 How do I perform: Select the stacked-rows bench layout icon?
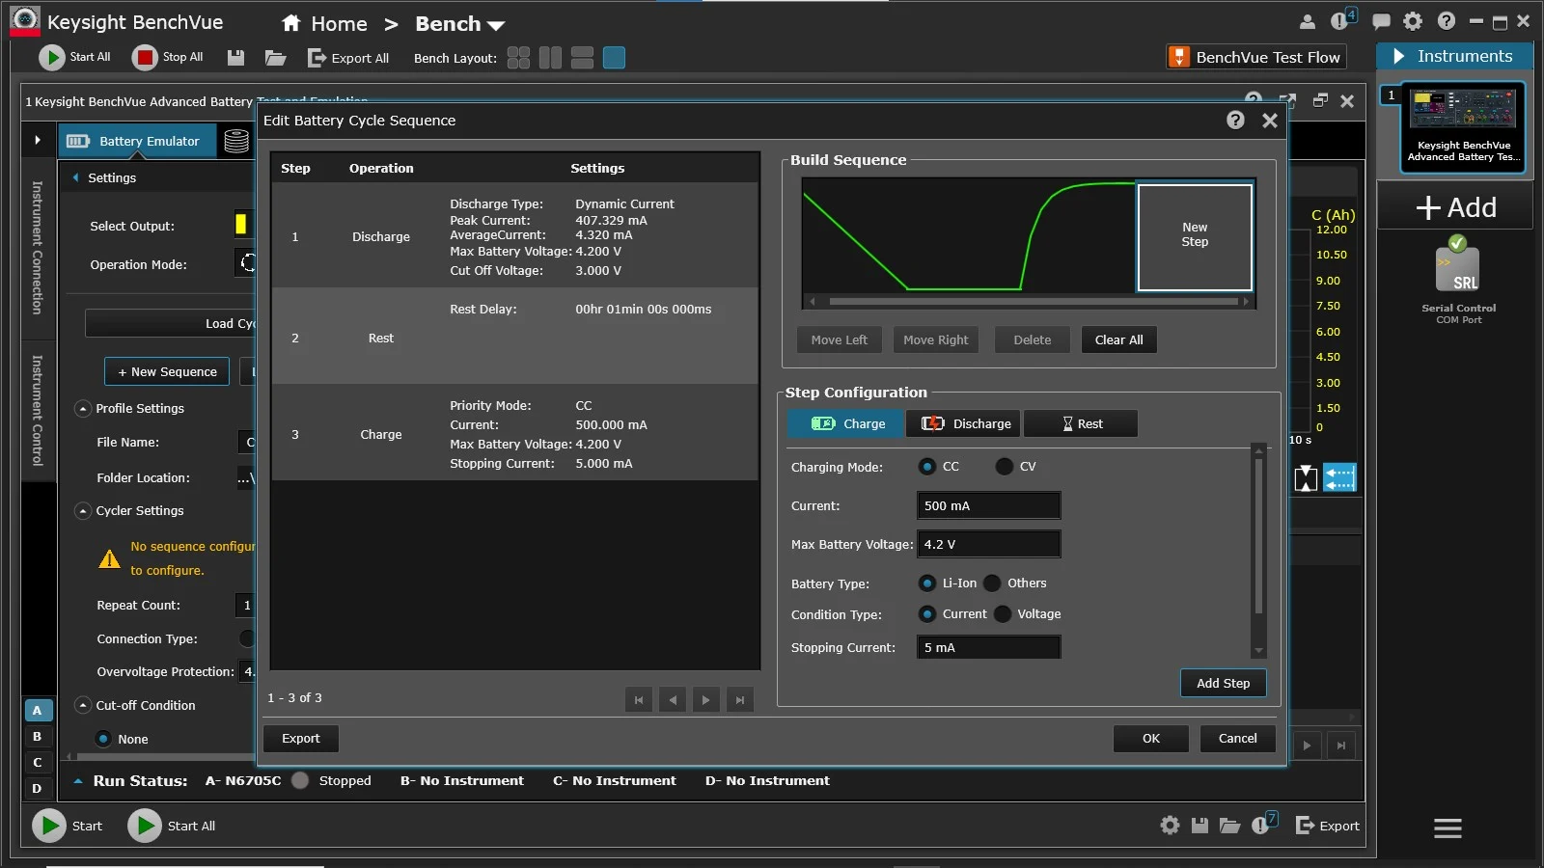click(582, 58)
